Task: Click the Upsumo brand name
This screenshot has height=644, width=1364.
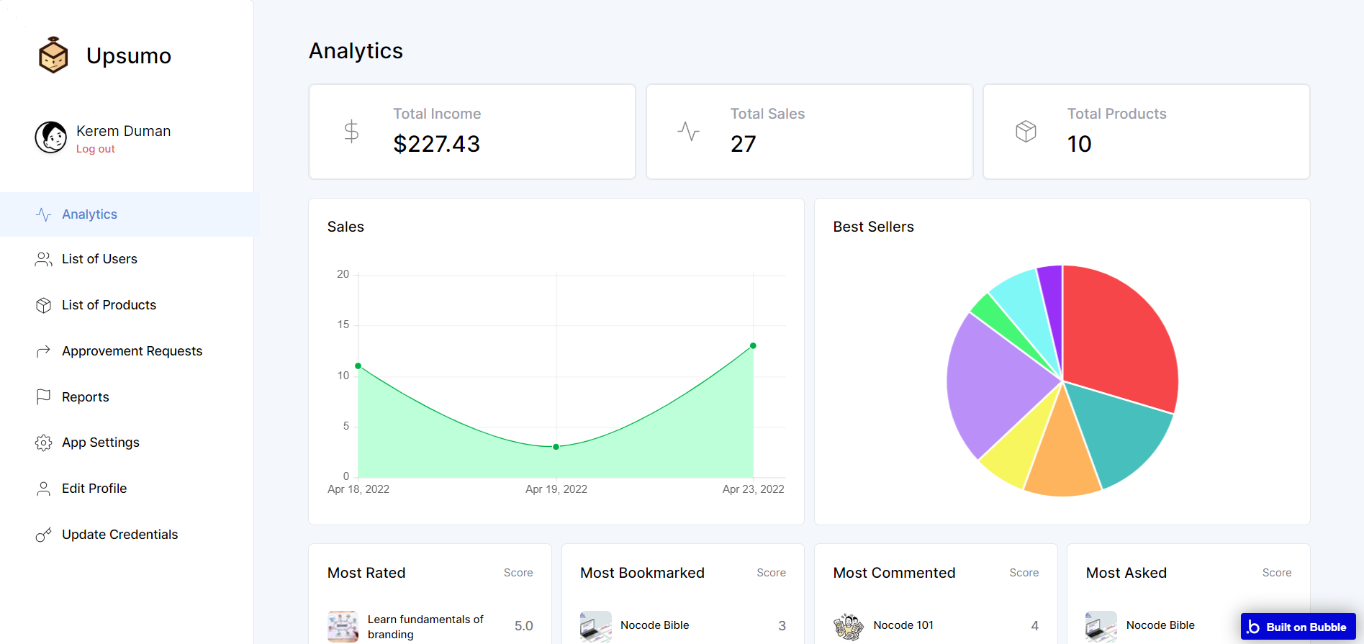Action: pos(129,55)
